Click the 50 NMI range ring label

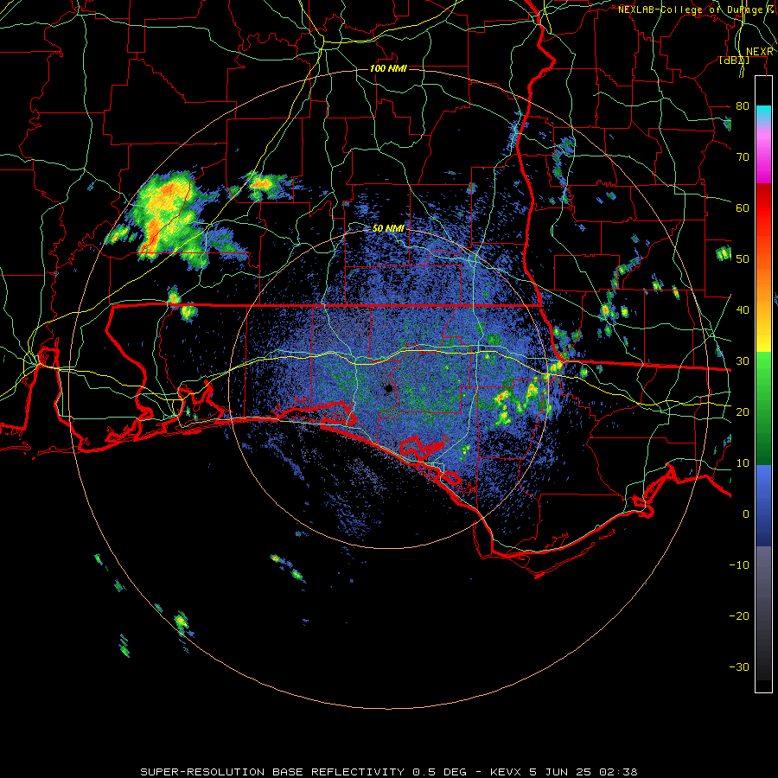pyautogui.click(x=388, y=228)
